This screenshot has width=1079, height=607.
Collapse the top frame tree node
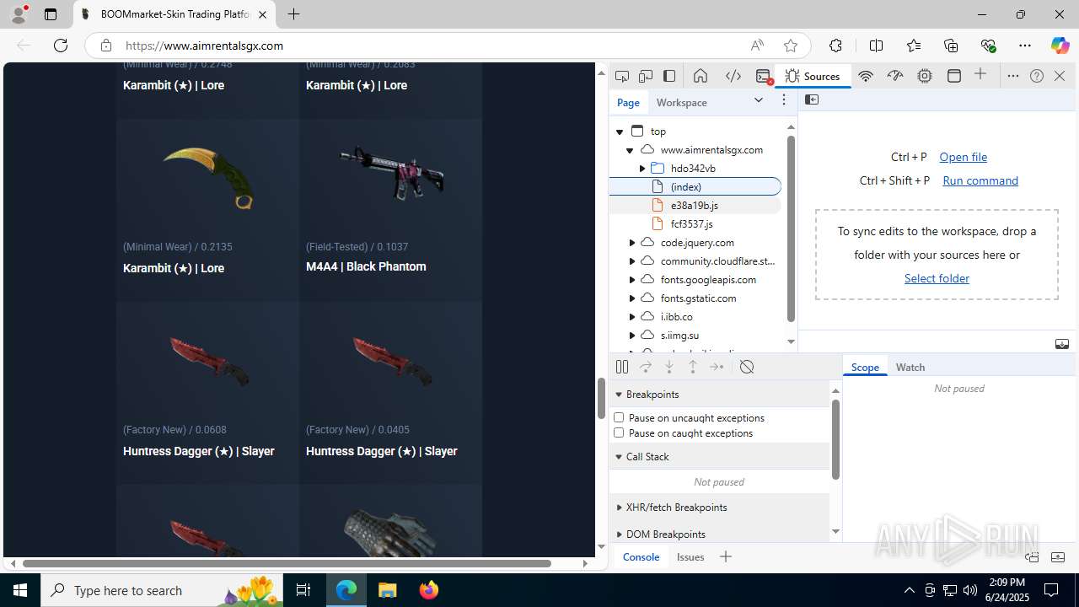click(620, 132)
